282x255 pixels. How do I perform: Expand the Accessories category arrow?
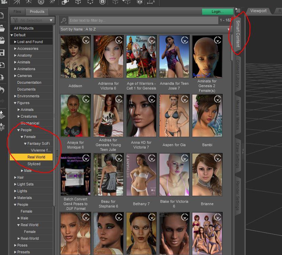click(15, 48)
